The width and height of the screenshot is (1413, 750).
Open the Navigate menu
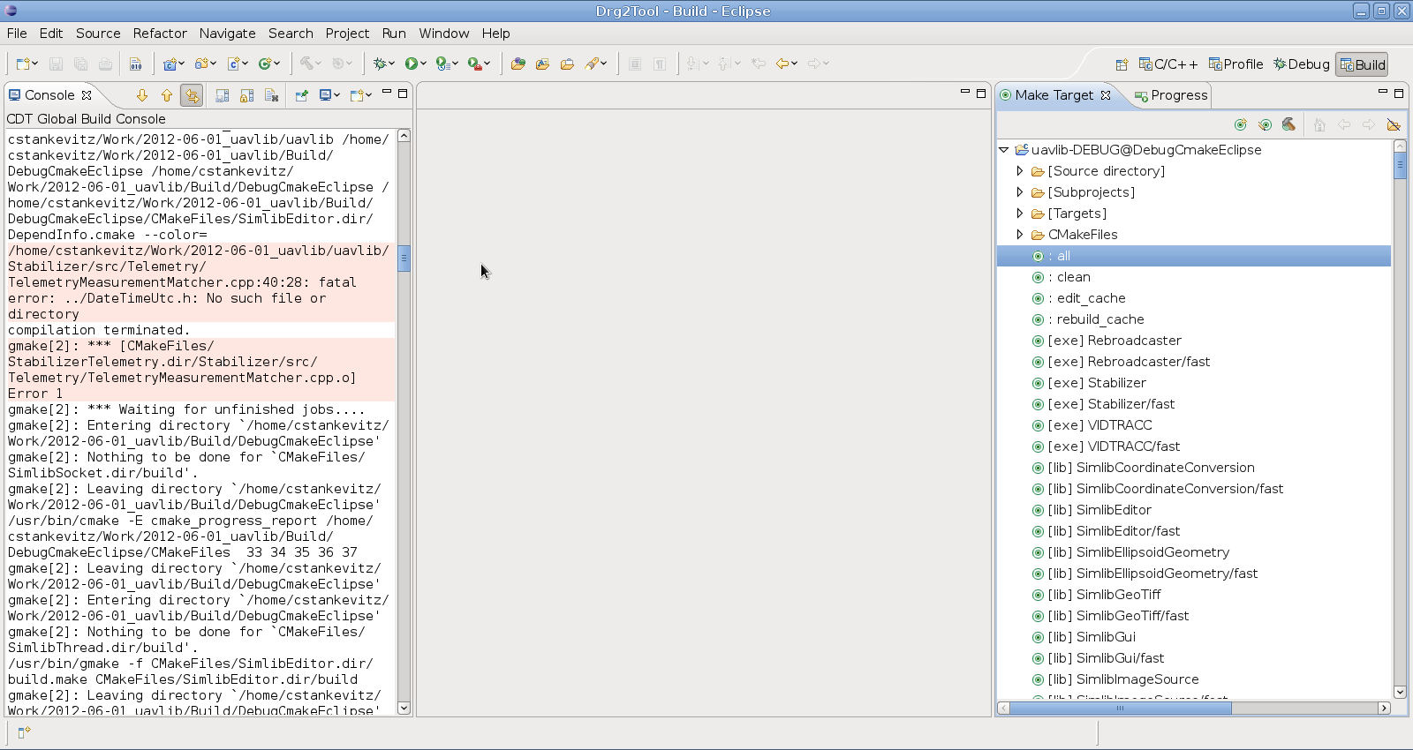point(227,34)
